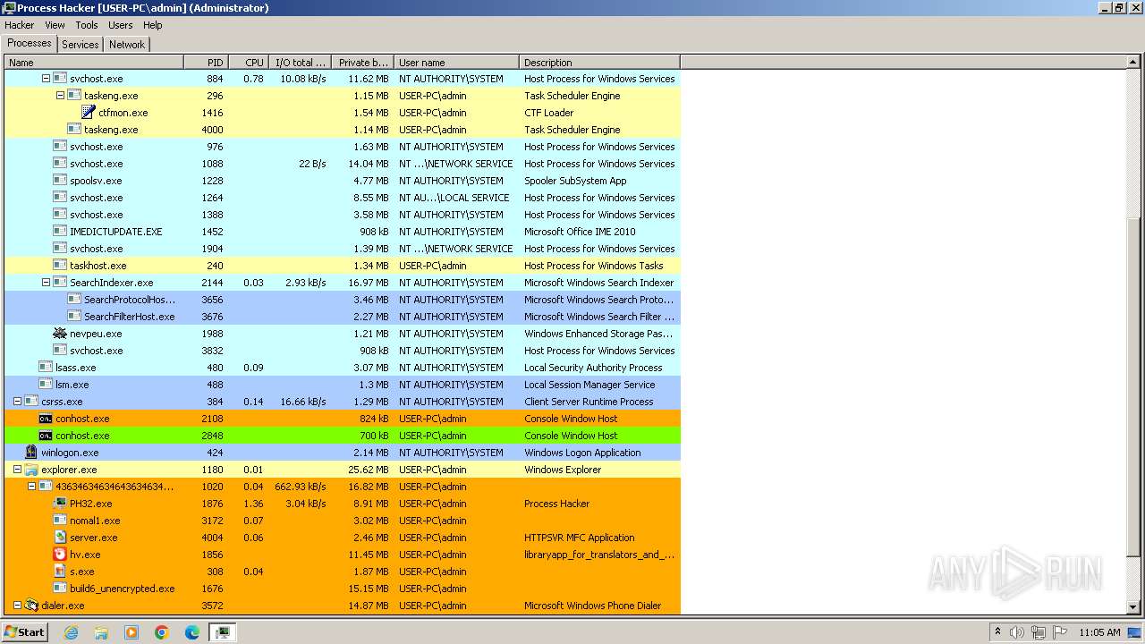Launch Windows Media Player from the taskbar
Image resolution: width=1145 pixels, height=644 pixels.
click(131, 632)
